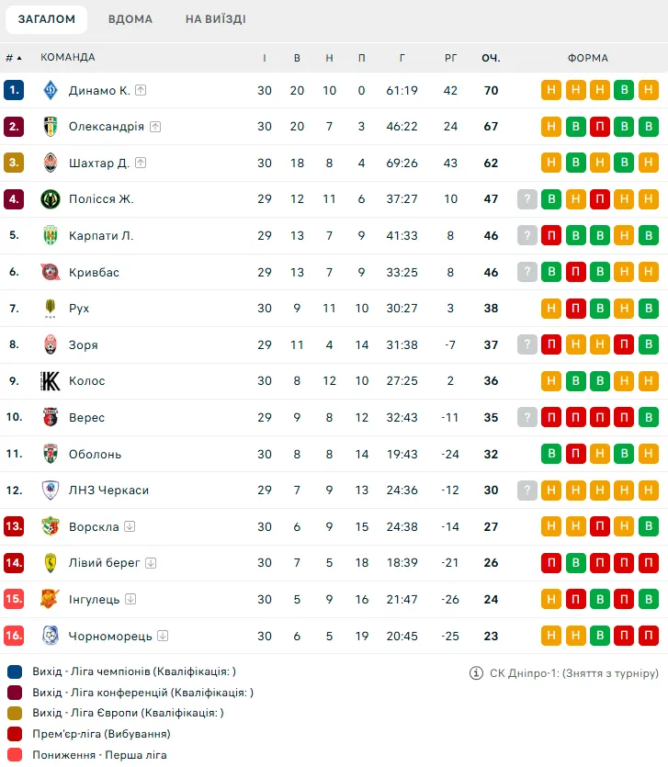This screenshot has width=668, height=767.
Task: Open the Шахтар Д. team crest
Action: 51,163
